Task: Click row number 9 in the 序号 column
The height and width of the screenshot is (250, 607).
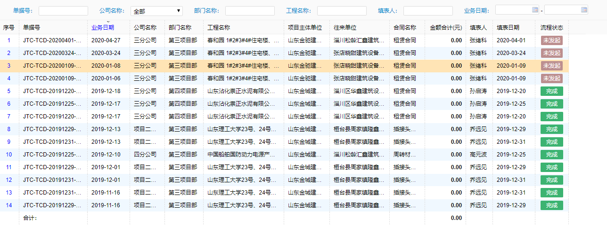Action: tap(8, 142)
